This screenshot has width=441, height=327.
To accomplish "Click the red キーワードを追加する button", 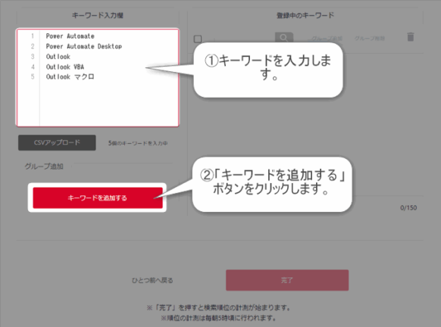I will 98,198.
